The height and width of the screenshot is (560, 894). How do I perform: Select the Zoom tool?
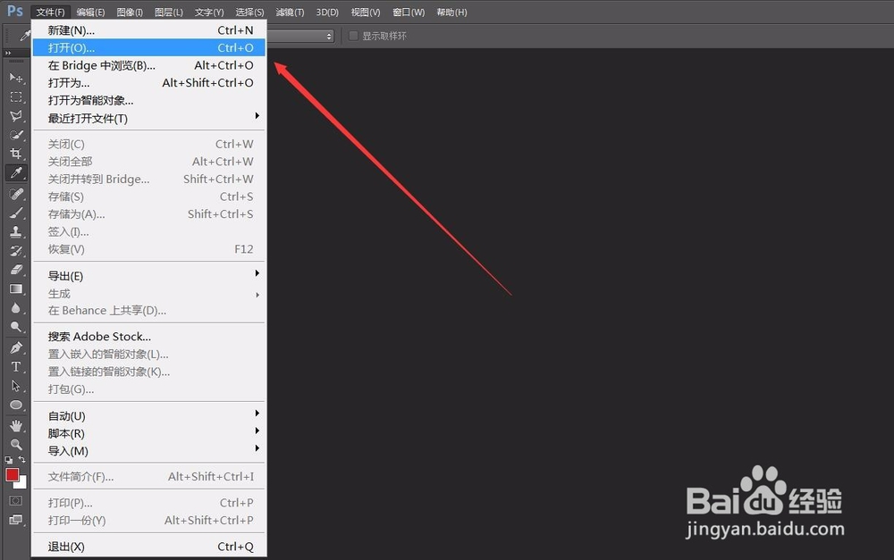tap(16, 445)
